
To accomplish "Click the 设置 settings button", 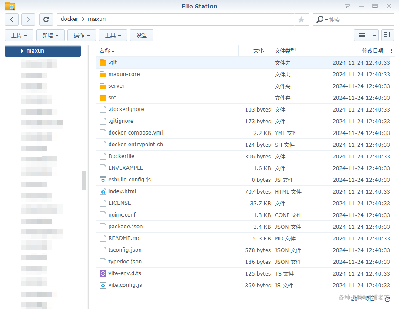I will (x=142, y=35).
